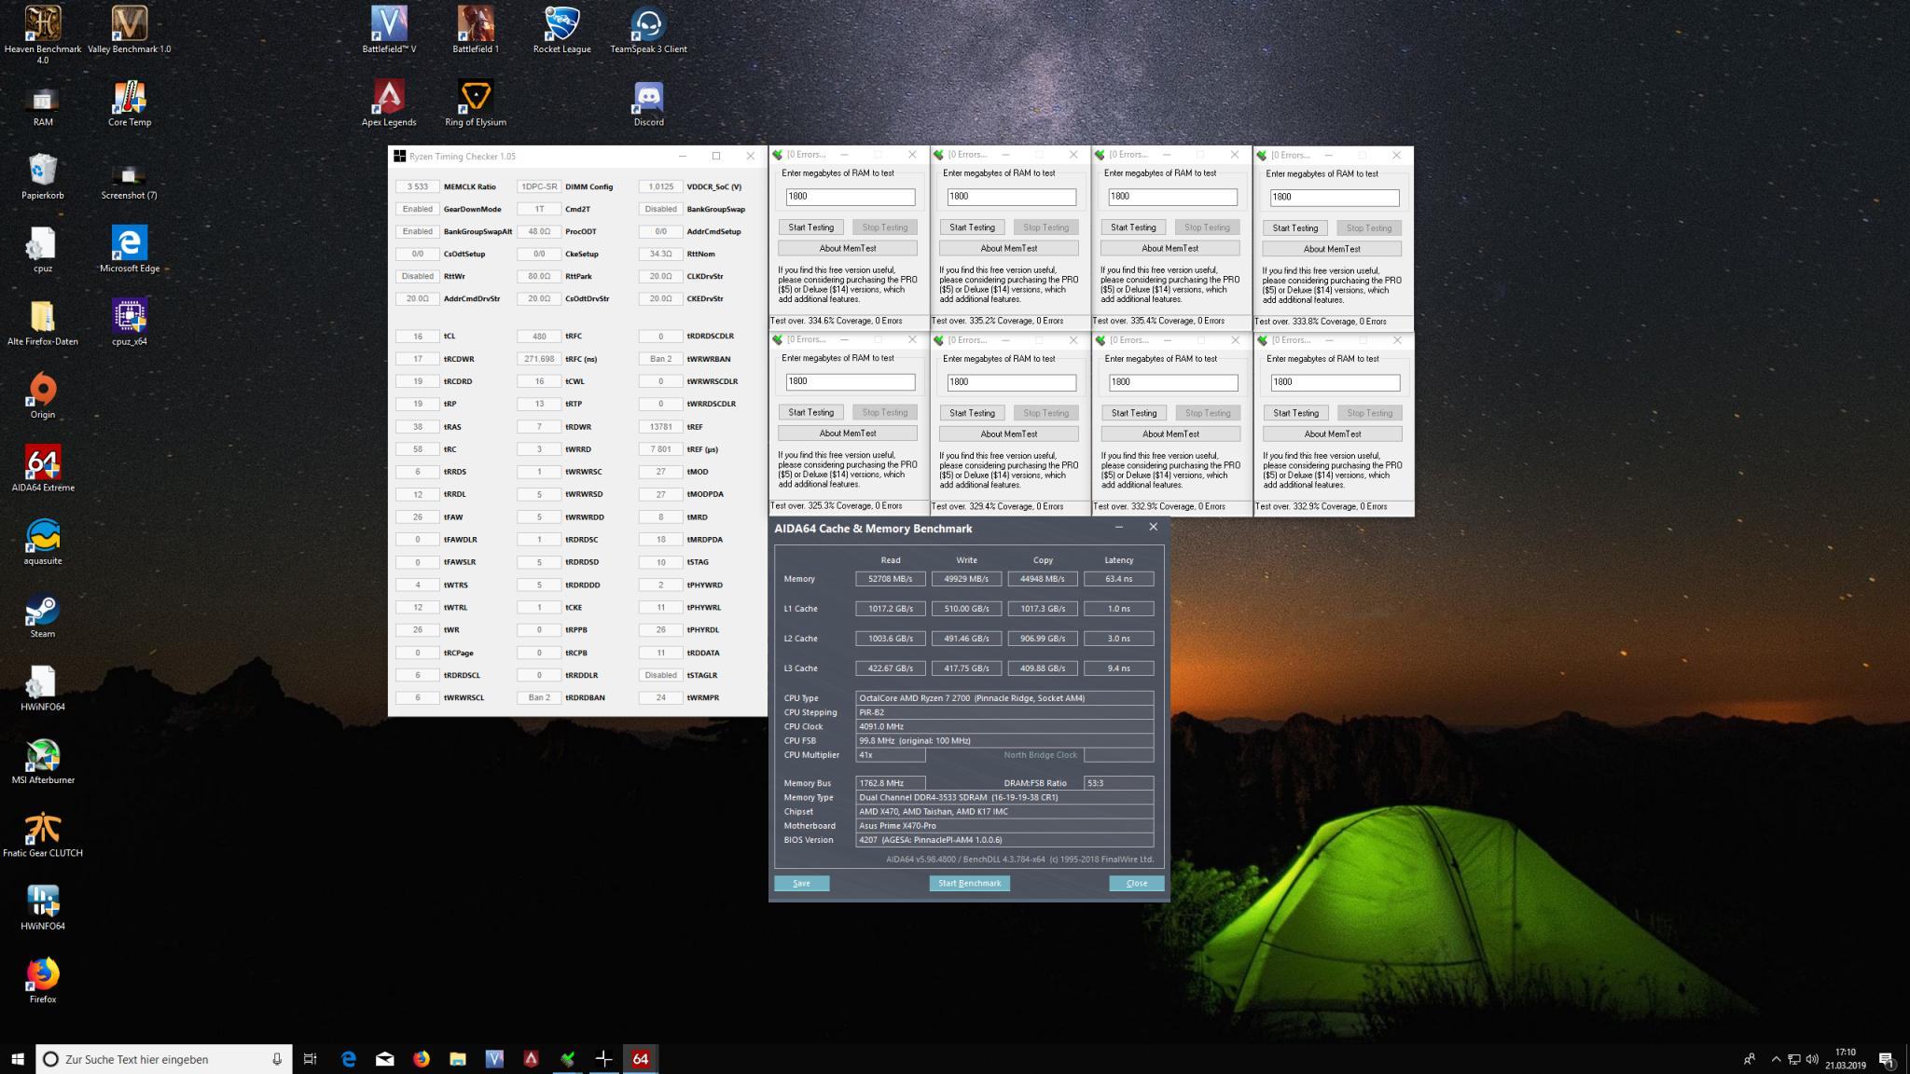The image size is (1910, 1074).
Task: Click the Motherboard field Asus Prime X470-Pro
Action: click(1004, 826)
